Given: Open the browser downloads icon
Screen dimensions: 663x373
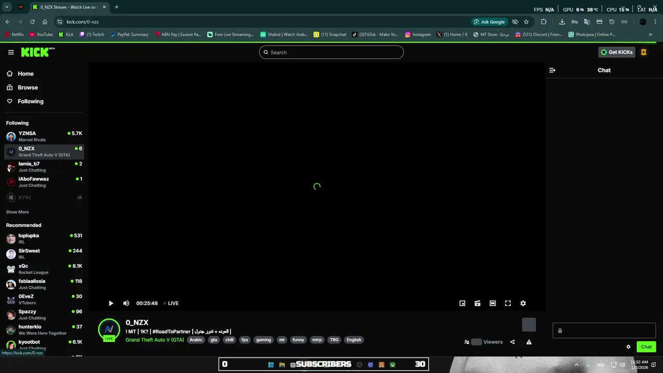Looking at the screenshot, I should [562, 22].
